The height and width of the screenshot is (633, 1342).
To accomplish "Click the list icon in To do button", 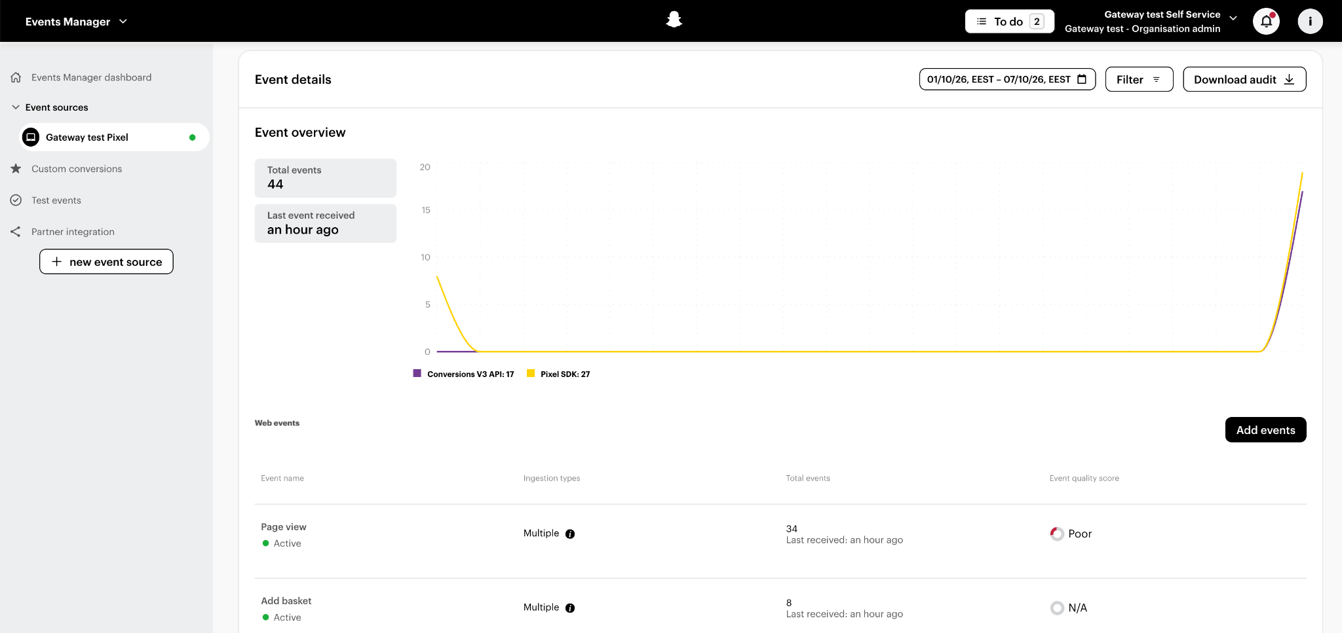I will (x=982, y=22).
